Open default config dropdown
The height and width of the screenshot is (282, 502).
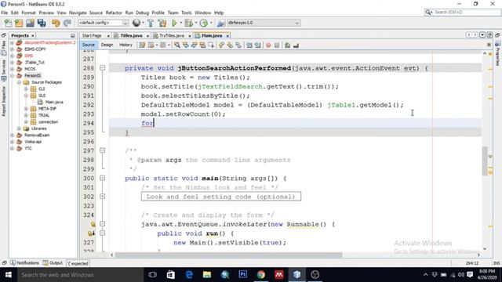[x=103, y=23]
